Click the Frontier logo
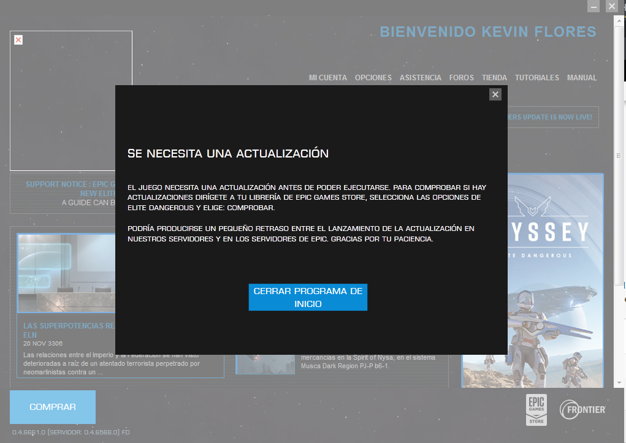 pos(582,410)
